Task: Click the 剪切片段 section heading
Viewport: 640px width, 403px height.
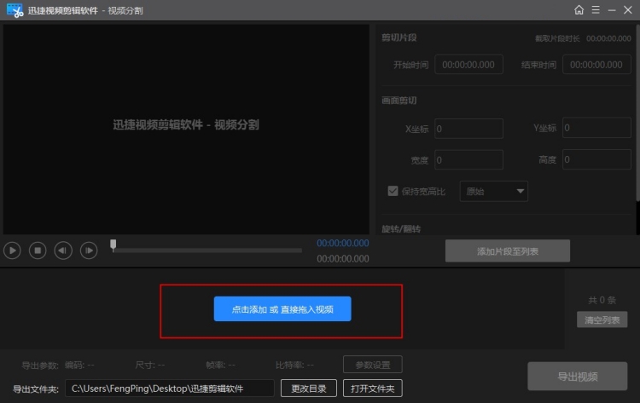Action: click(x=399, y=37)
